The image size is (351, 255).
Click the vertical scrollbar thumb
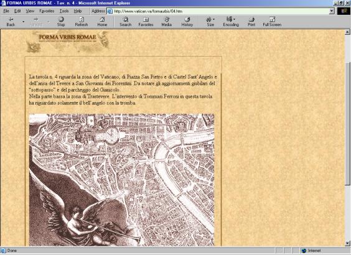click(347, 124)
